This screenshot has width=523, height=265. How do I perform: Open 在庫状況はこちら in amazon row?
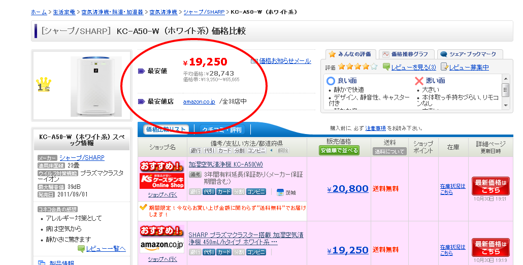pos(452,250)
